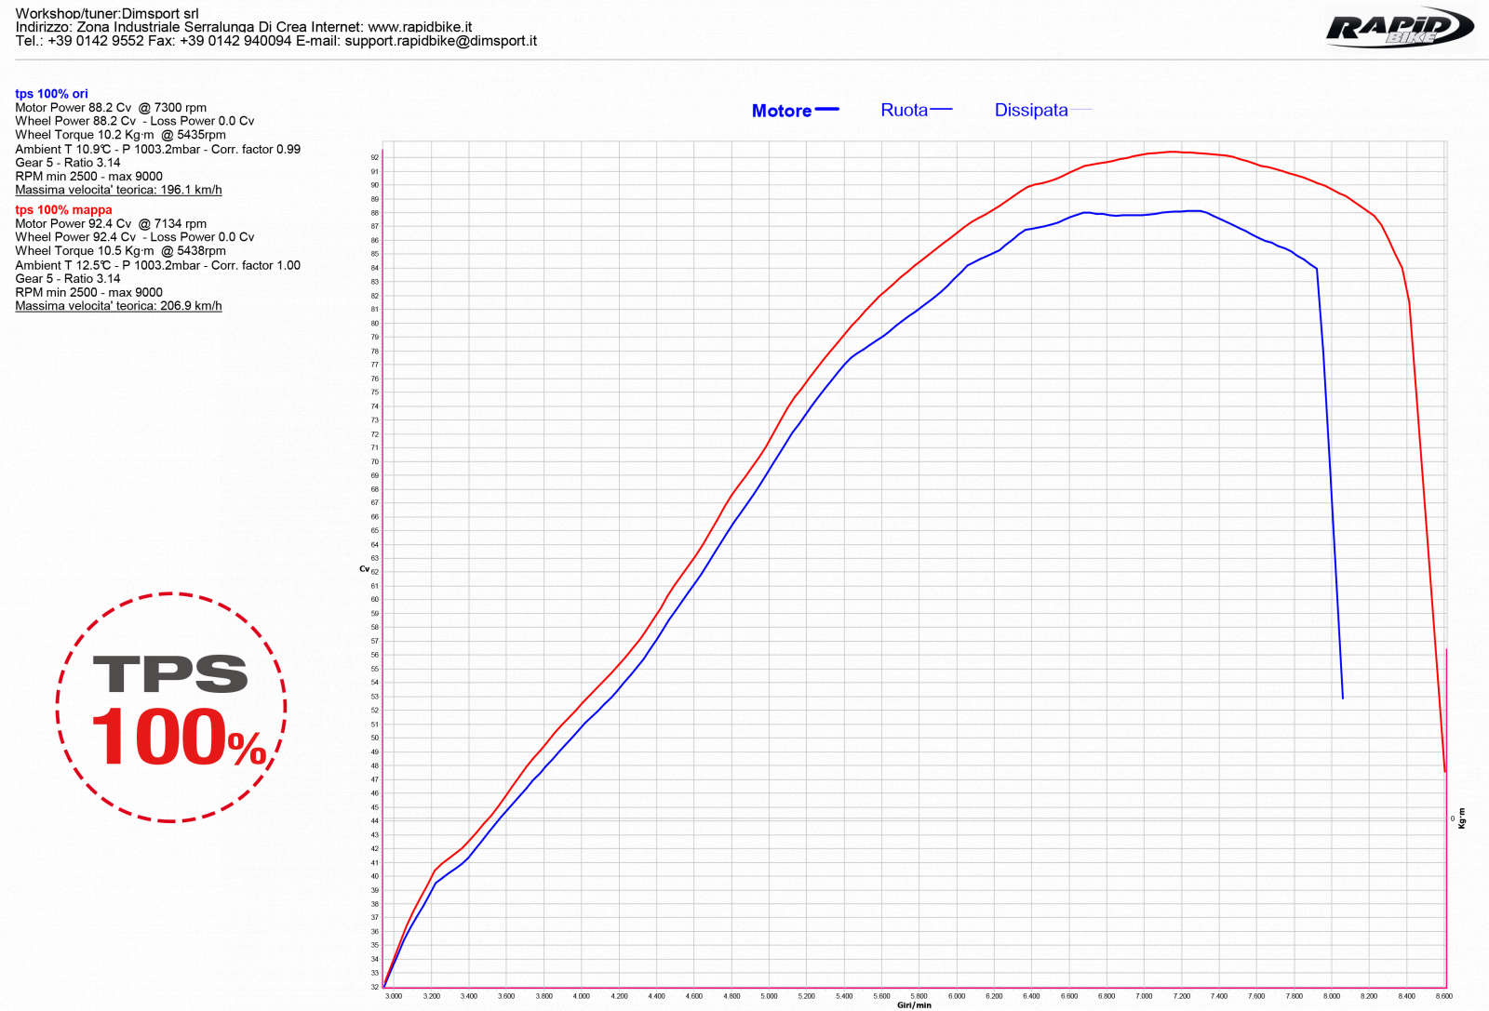Click the 'tps 100% mappa' red heading
The height and width of the screenshot is (1011, 1489).
[63, 210]
